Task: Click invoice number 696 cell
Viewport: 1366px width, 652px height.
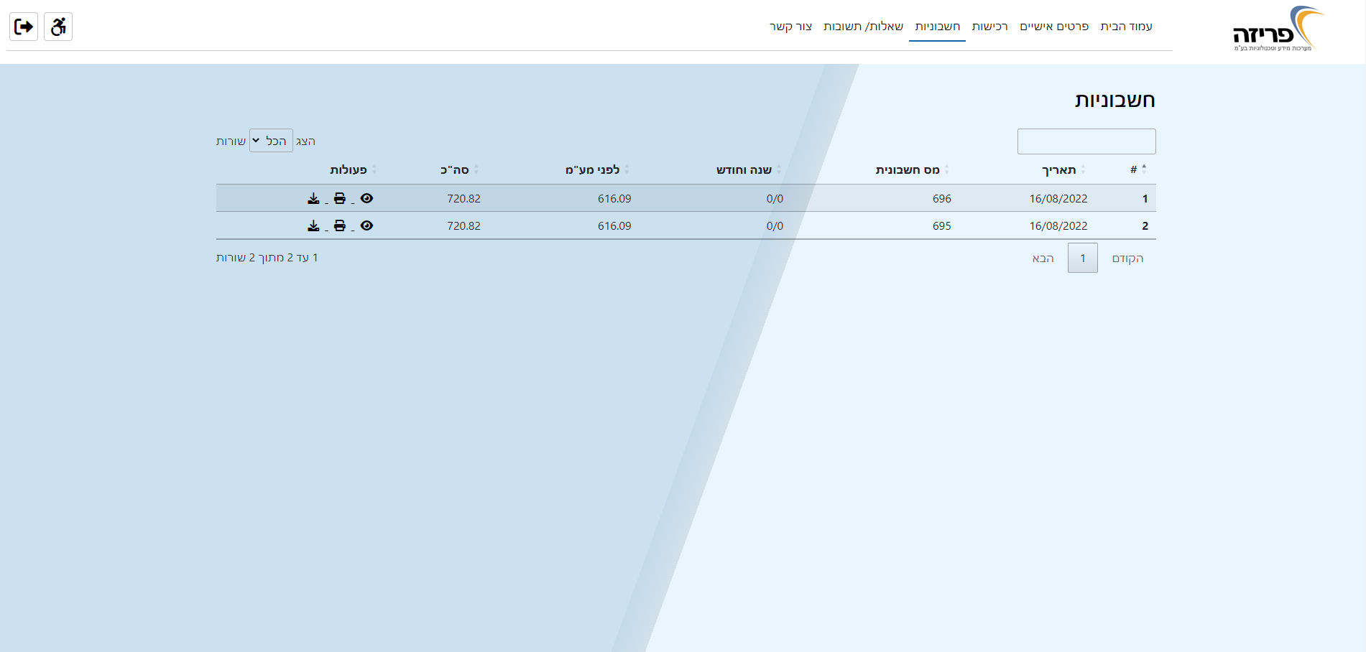Action: point(941,199)
